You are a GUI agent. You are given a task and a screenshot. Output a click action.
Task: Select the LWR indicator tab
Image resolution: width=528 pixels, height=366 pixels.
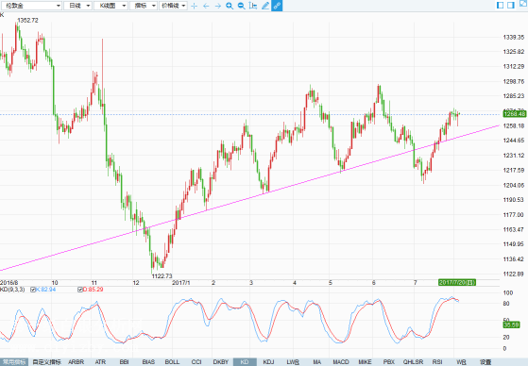(x=293, y=362)
